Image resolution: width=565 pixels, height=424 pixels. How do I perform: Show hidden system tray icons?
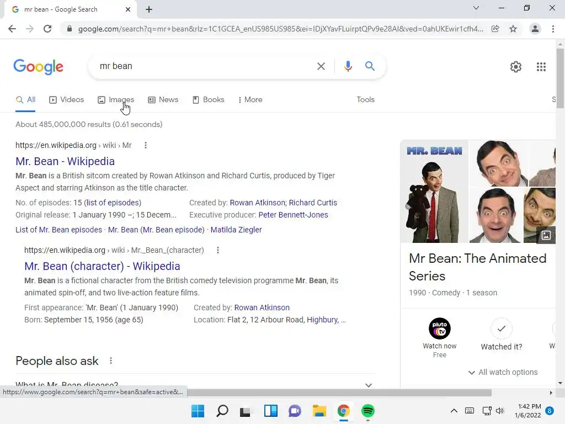(454, 411)
